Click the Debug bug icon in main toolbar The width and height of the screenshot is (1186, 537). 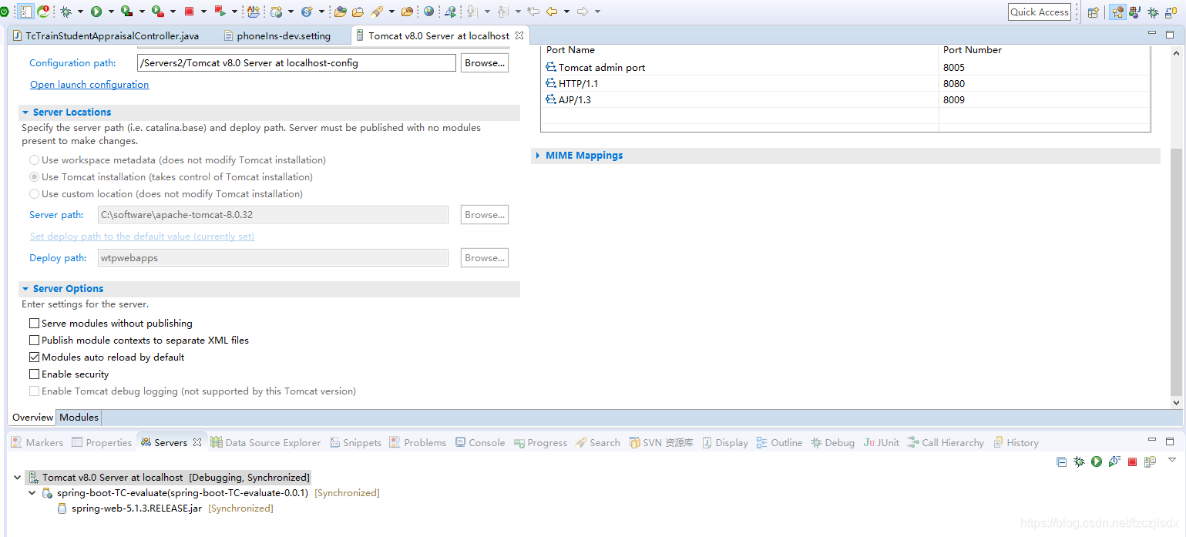(x=66, y=12)
